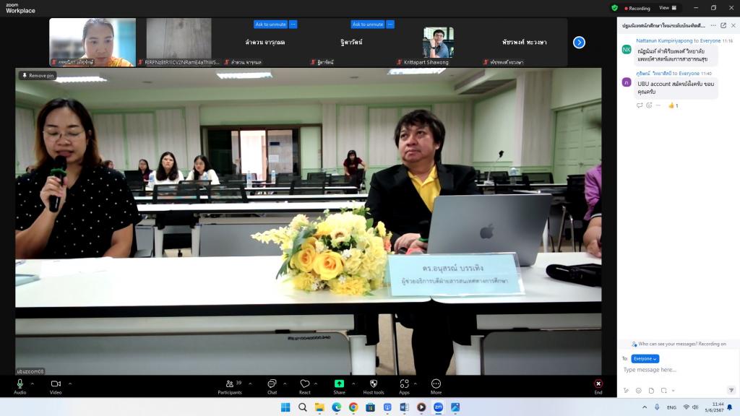This screenshot has width=740, height=416.
Task: Launch Microsoft Edge from taskbar
Action: [x=337, y=407]
